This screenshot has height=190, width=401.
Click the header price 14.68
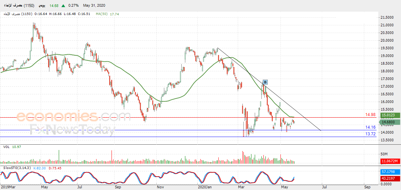coord(54,6)
